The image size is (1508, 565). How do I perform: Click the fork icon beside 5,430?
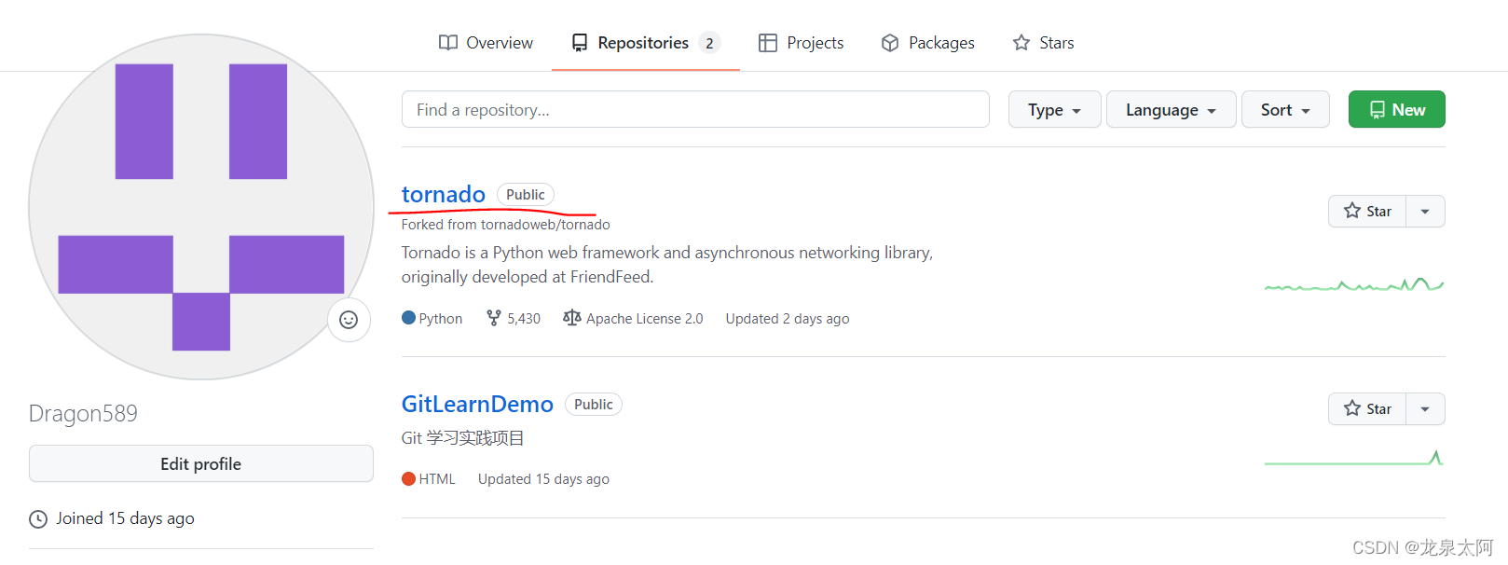point(494,318)
